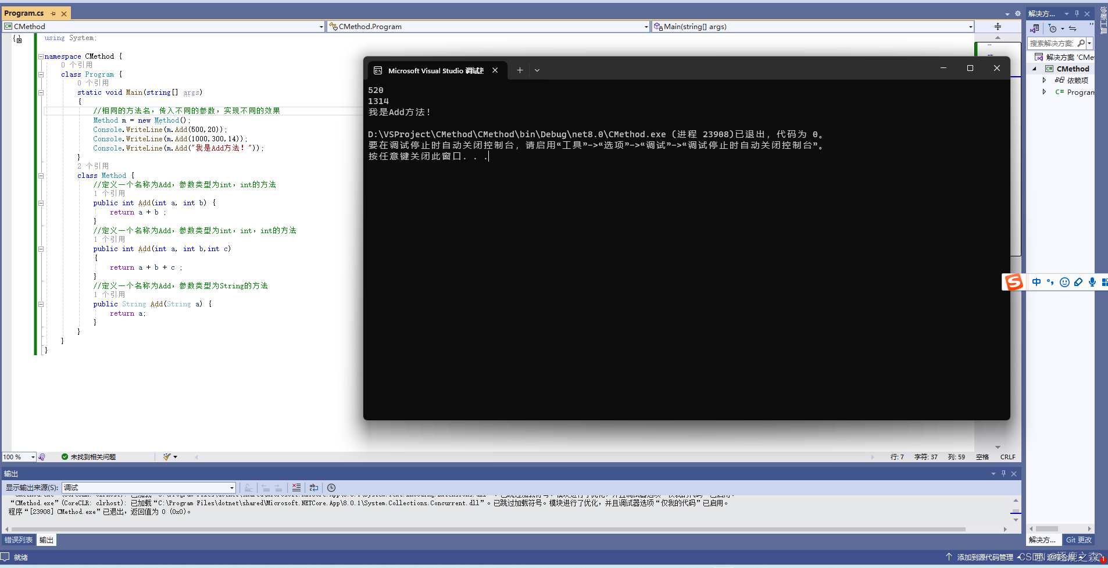This screenshot has width=1108, height=568.
Task: Click the 行: 7 line indicator
Action: pyautogui.click(x=897, y=457)
